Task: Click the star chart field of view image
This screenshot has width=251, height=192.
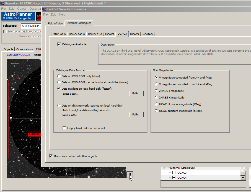Action: pos(66,118)
